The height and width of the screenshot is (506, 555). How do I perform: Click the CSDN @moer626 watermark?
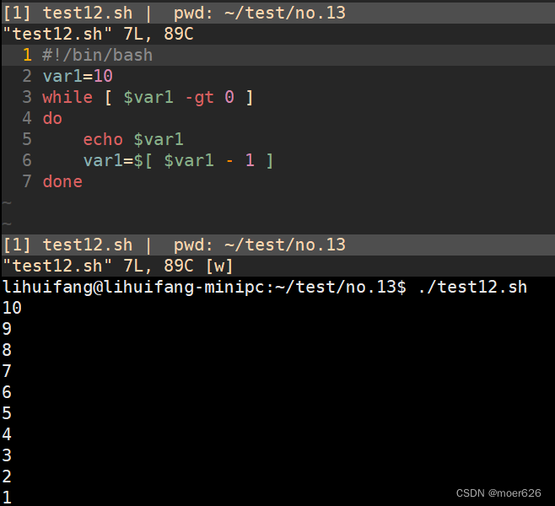click(499, 493)
